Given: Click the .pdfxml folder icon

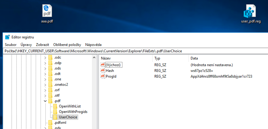Looking at the screenshot, I should coord(50,123).
